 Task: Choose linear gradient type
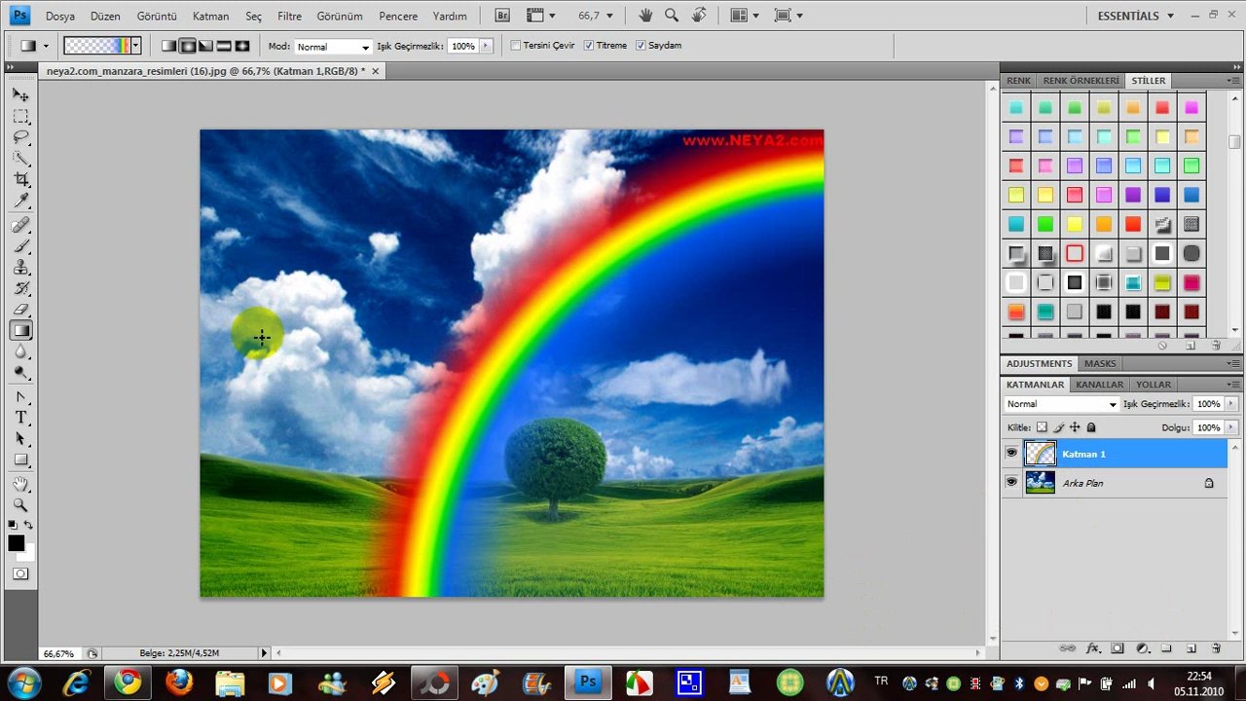tap(168, 46)
